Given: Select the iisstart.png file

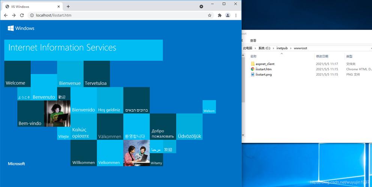Looking at the screenshot, I should tap(263, 74).
